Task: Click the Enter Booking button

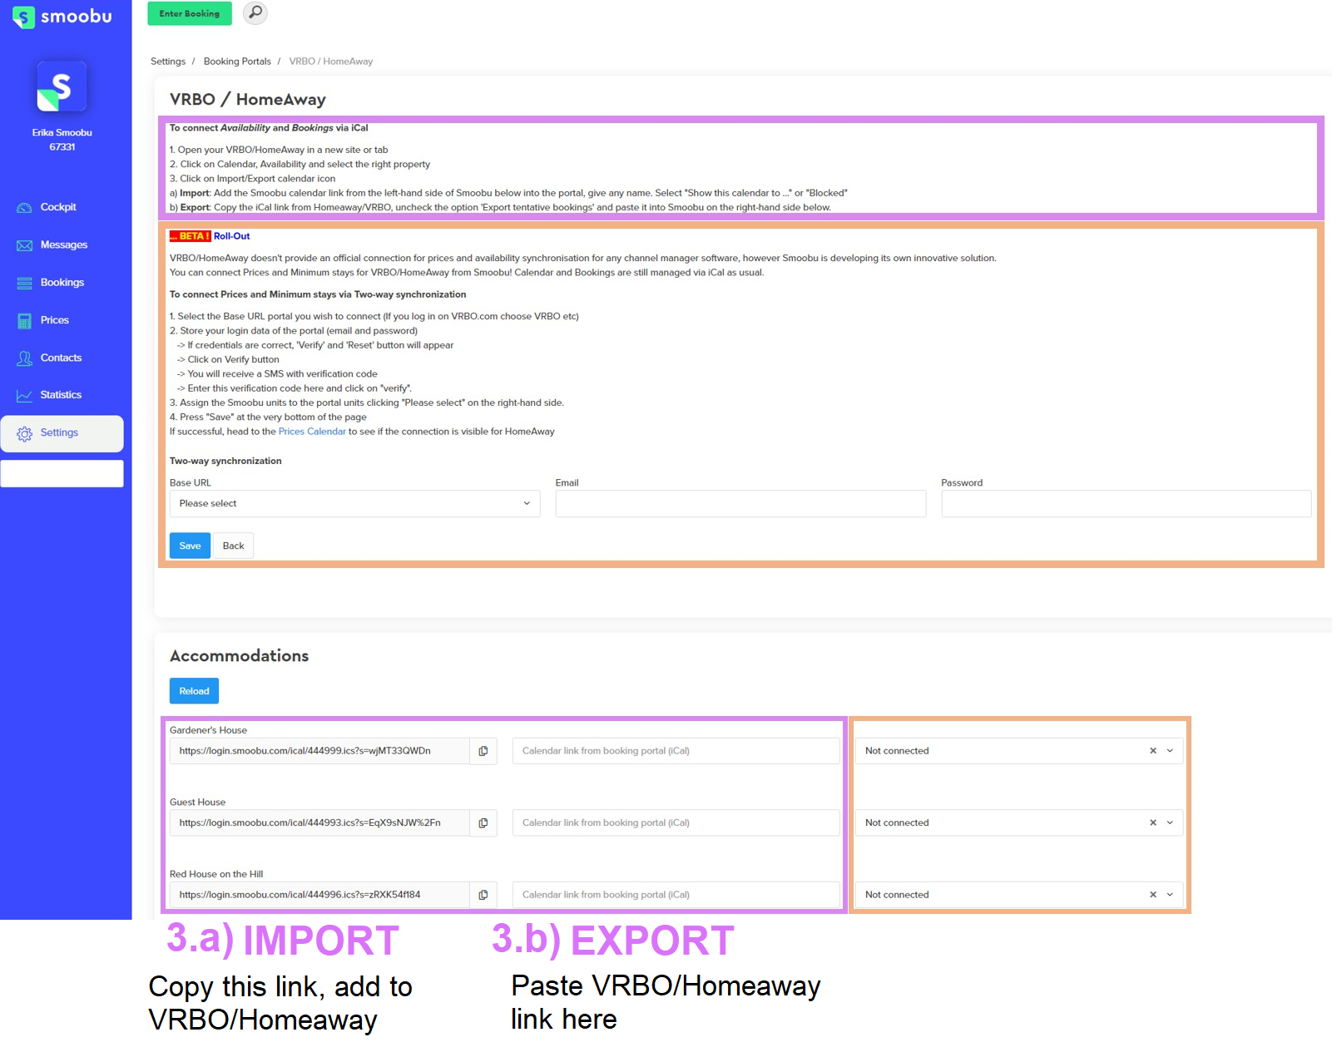Action: tap(190, 13)
